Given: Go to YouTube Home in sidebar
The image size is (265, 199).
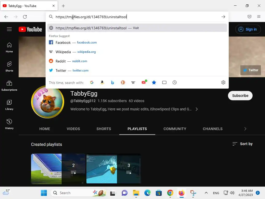Looking at the screenshot, I should click(x=9, y=48).
